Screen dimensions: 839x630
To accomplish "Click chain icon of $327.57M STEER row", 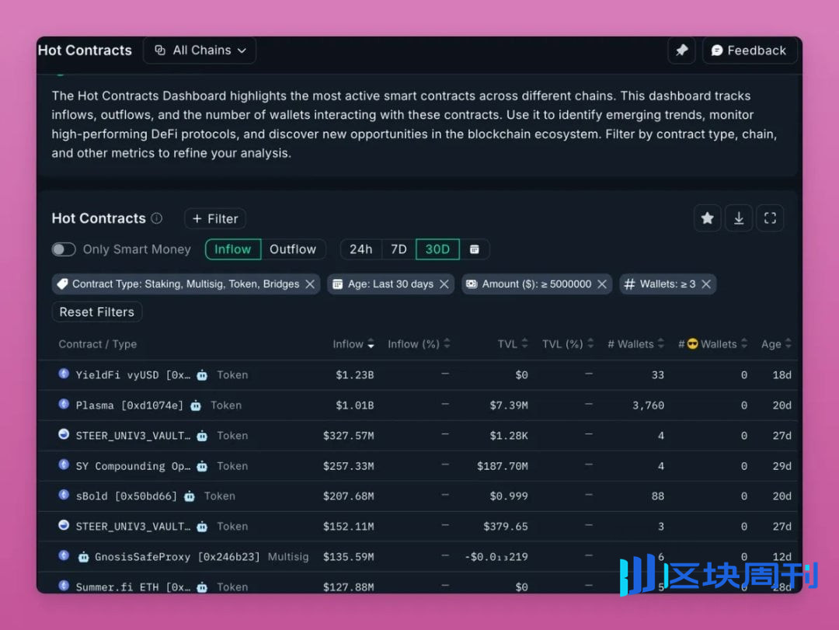I will pos(64,434).
